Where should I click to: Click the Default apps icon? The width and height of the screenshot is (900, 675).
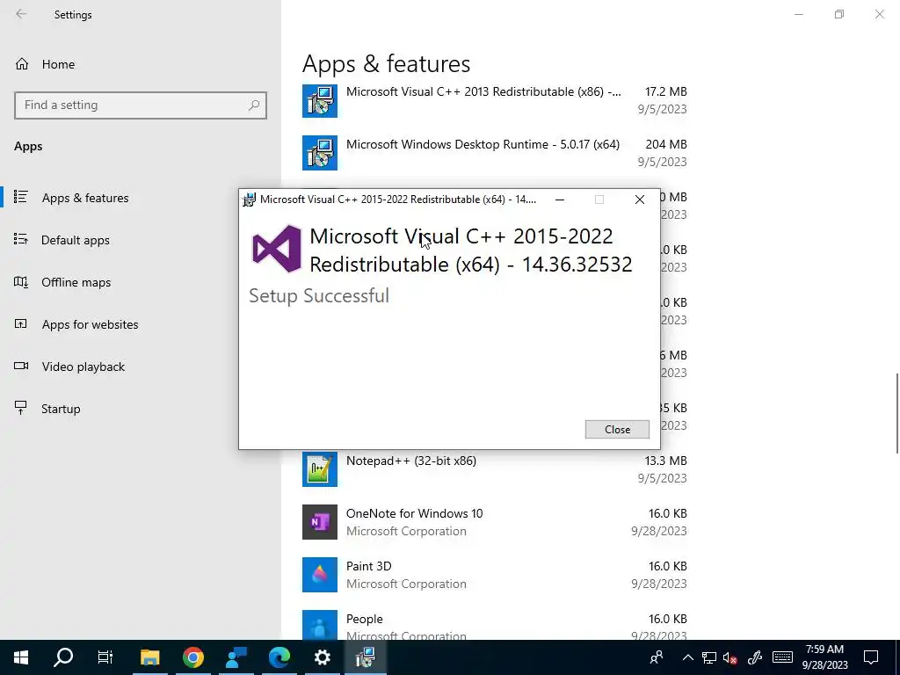coord(21,239)
